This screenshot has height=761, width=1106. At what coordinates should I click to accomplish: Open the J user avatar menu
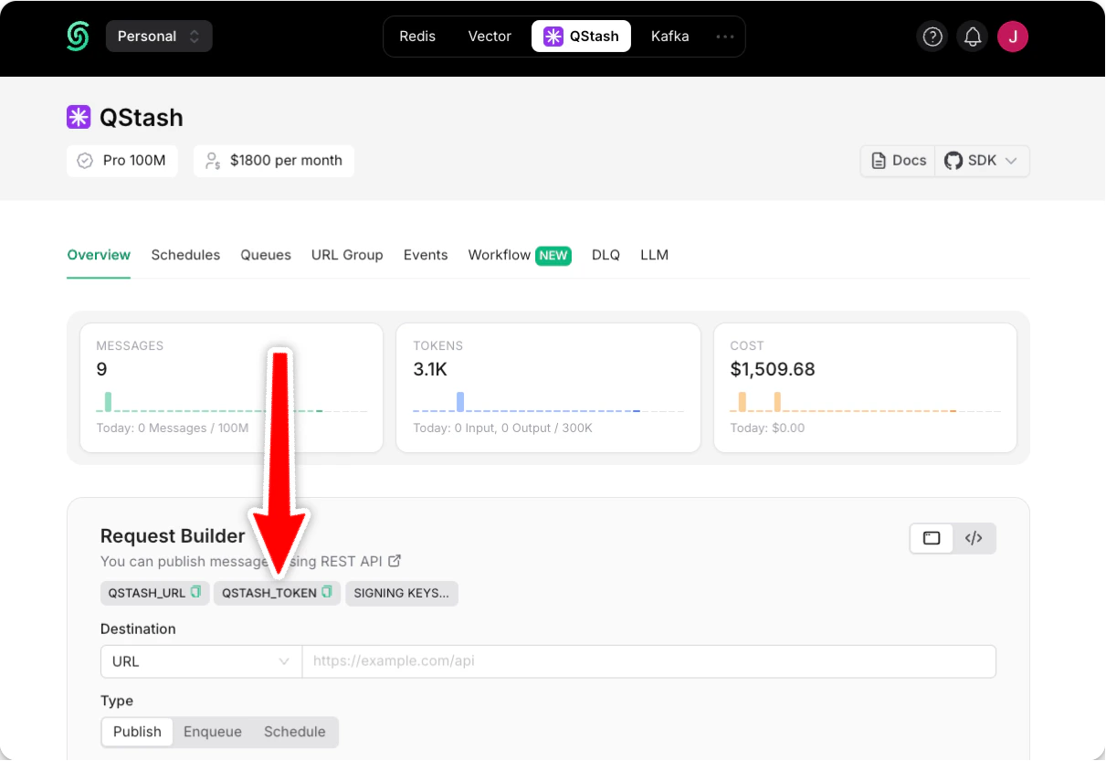pos(1013,37)
